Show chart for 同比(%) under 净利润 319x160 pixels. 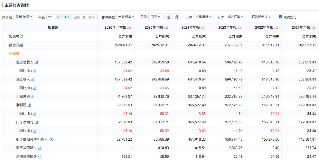[x=35, y=114]
